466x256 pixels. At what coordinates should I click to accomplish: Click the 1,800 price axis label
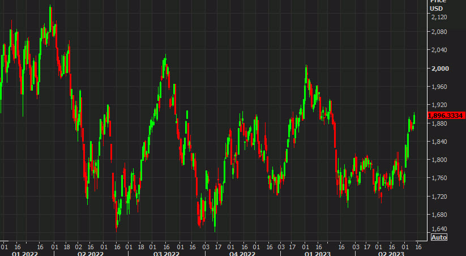point(439,160)
